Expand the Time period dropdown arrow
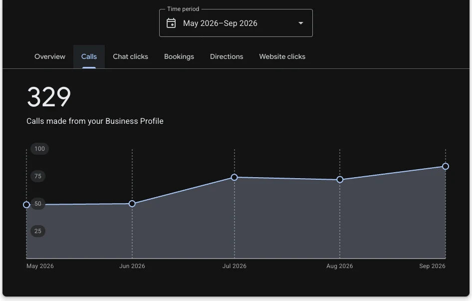The width and height of the screenshot is (472, 301). click(300, 23)
